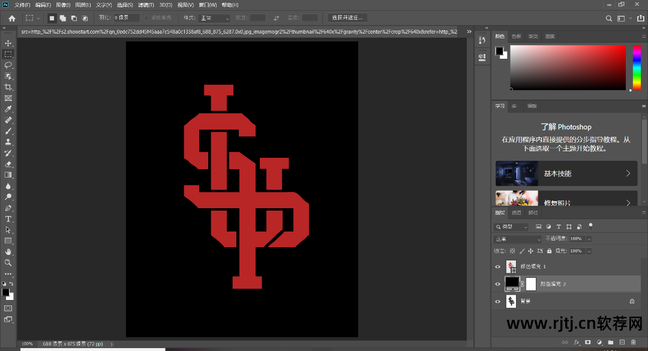648x351 pixels.
Task: Open the layer blend mode 正常 dropdown
Action: point(518,239)
